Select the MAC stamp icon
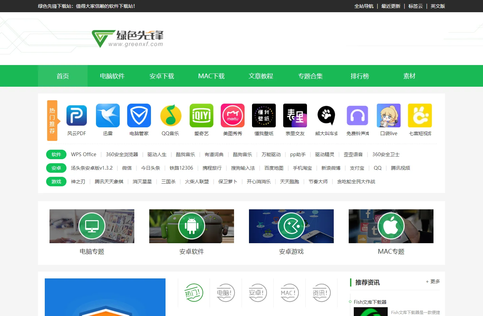Screen dimensions: 483x316 point(289,293)
